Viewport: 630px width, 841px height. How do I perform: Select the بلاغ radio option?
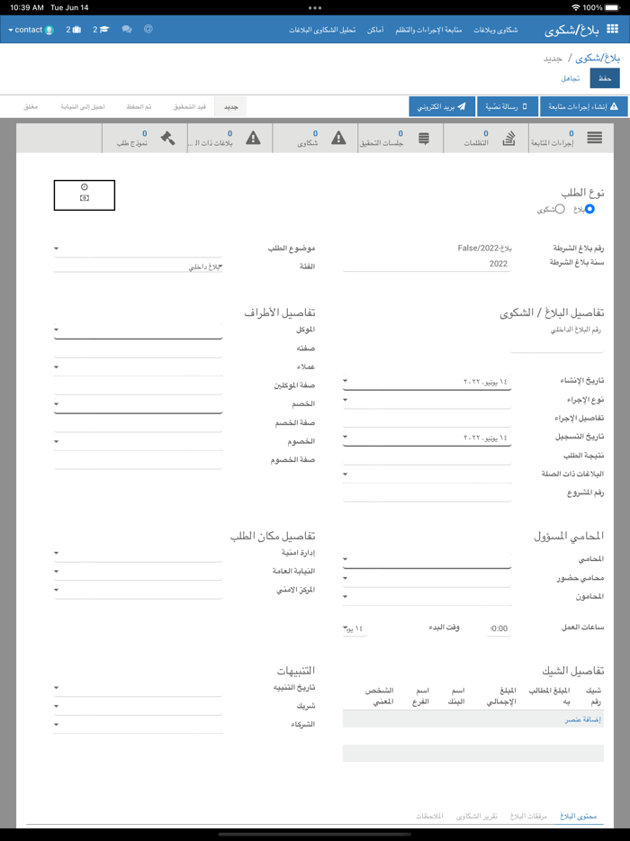click(x=589, y=209)
